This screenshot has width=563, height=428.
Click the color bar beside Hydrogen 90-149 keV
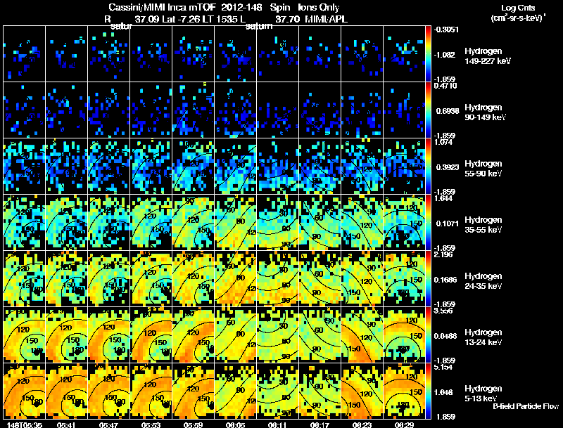428,110
